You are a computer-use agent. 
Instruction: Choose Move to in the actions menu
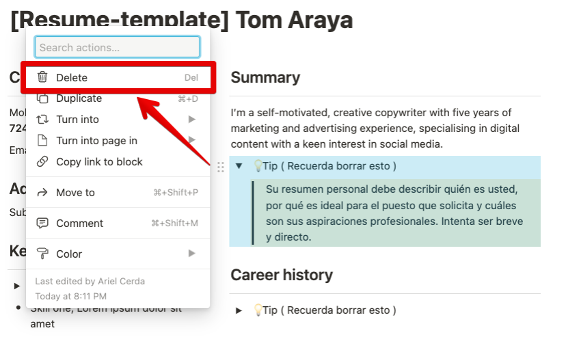coord(118,192)
